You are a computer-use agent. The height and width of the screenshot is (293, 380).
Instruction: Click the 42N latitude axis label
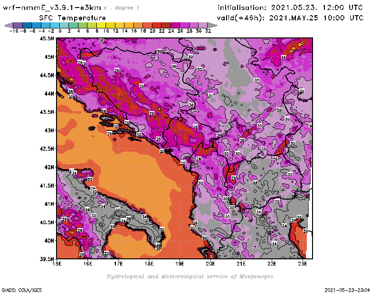point(49,167)
